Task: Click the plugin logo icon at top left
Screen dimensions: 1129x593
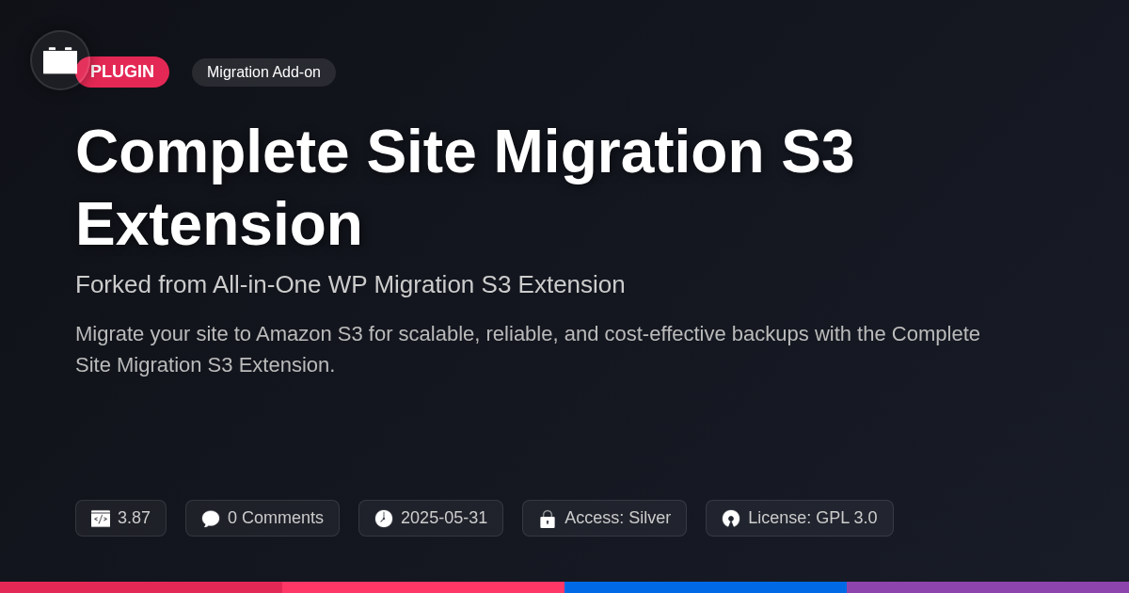Action: click(x=60, y=60)
